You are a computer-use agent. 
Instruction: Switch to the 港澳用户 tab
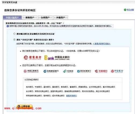[30, 18]
